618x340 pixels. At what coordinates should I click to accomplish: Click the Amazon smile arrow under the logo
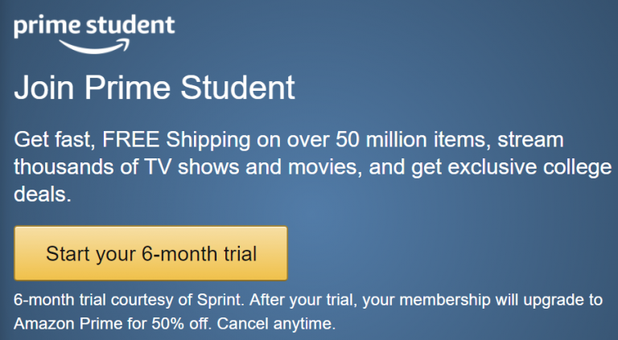pyautogui.click(x=95, y=47)
